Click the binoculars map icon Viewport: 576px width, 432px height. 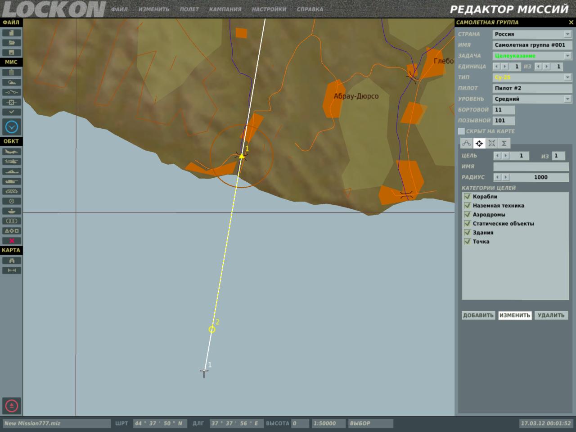coord(11,261)
